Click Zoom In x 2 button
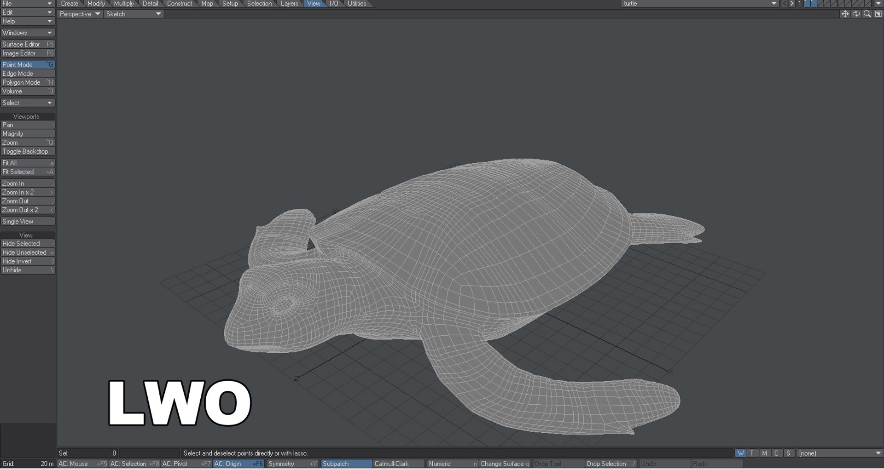The height and width of the screenshot is (470, 884). tap(27, 192)
